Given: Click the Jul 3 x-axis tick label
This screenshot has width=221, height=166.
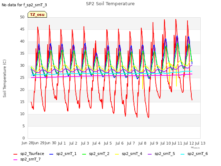Looking at the screenshot, I should click(85, 143).
